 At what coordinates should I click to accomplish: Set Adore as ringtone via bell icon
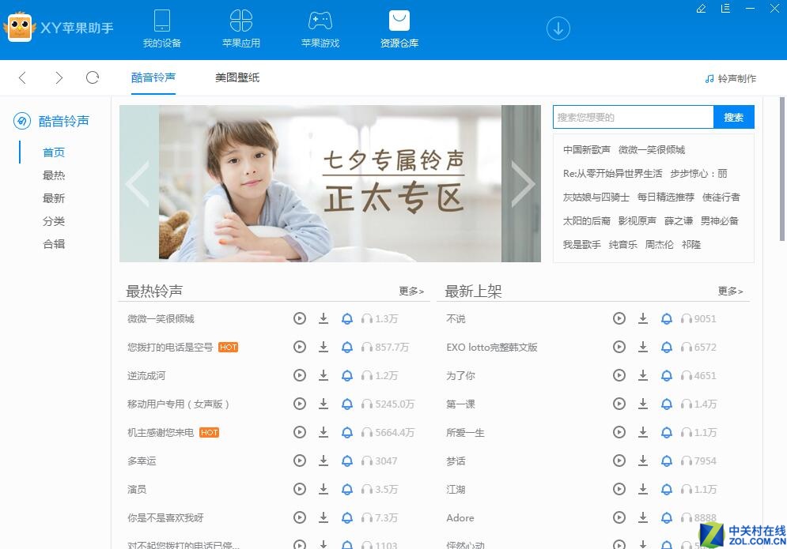coord(667,517)
